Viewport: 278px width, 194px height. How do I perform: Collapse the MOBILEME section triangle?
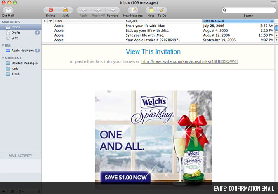[3, 58]
